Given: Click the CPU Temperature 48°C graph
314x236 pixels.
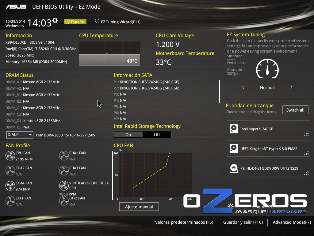Looking at the screenshot, I should [110, 53].
